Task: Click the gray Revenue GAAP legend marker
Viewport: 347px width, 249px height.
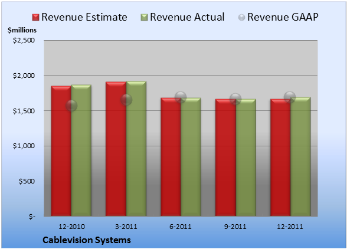Action: point(241,18)
